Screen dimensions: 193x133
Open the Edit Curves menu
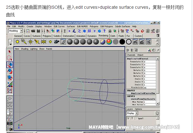(59, 26)
